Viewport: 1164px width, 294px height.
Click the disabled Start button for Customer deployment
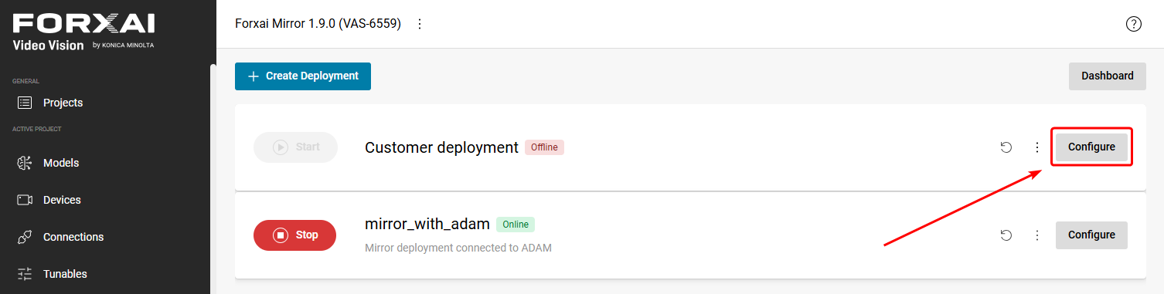(295, 147)
